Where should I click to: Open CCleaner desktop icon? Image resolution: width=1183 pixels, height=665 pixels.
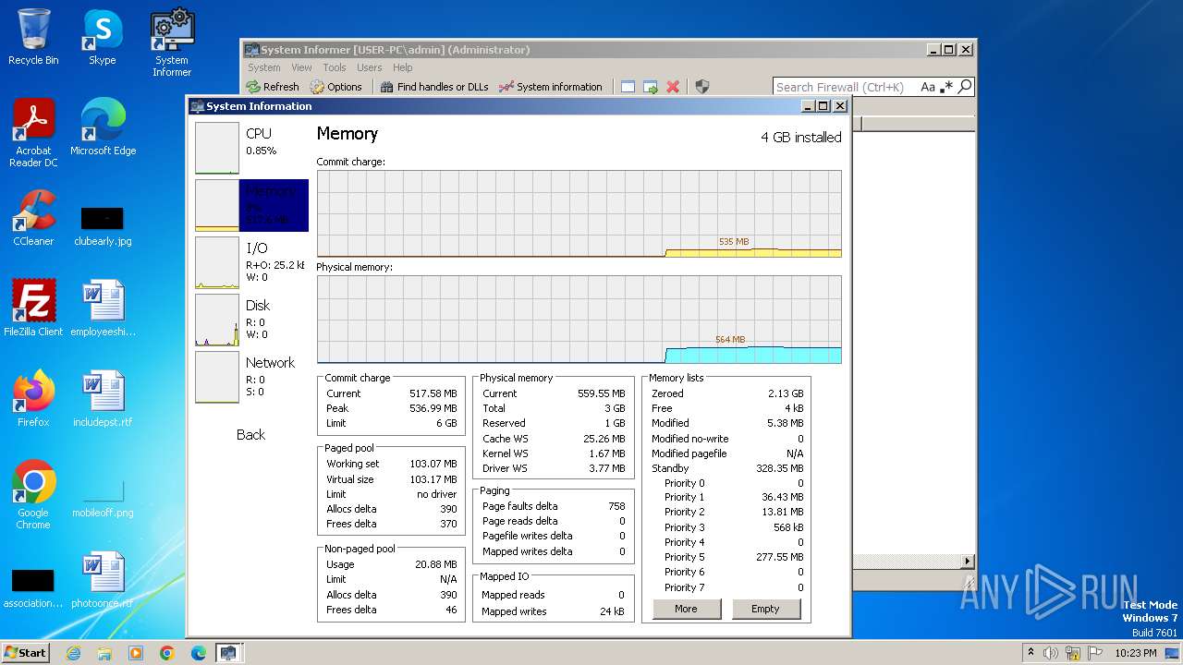33,218
